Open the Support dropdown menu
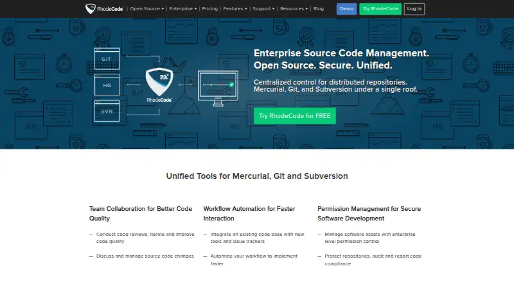 point(263,9)
